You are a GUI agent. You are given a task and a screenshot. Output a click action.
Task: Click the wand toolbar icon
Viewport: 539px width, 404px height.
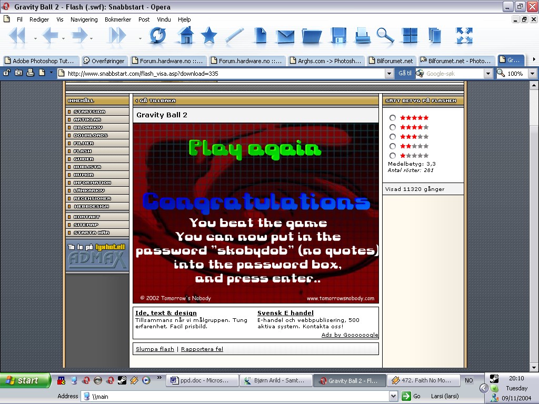point(235,36)
